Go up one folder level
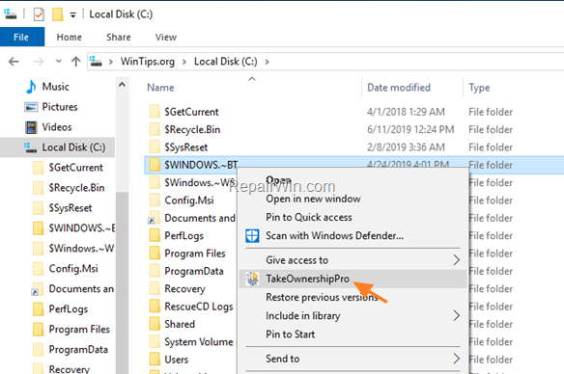Screen dimensions: 564x374 point(75,62)
